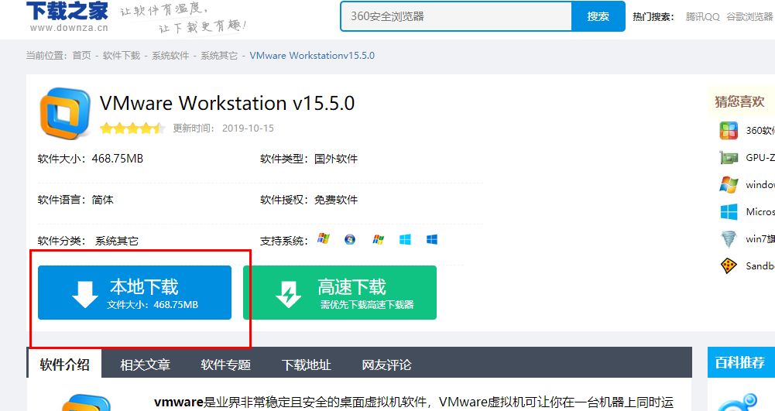Switch to the 软件介绍 tab
Screen dimensions: 775x411
click(64, 365)
